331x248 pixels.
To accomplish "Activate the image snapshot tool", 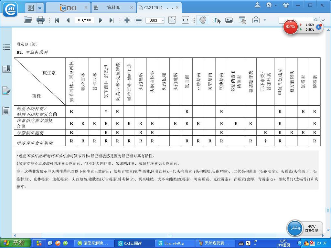I will 229,20.
